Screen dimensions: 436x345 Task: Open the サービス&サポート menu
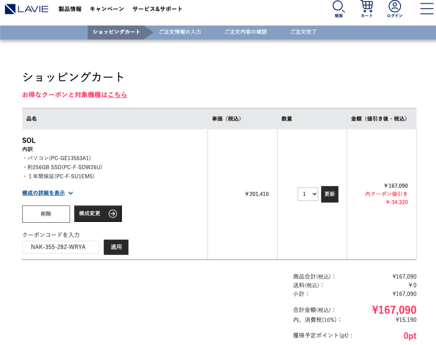[x=157, y=9]
